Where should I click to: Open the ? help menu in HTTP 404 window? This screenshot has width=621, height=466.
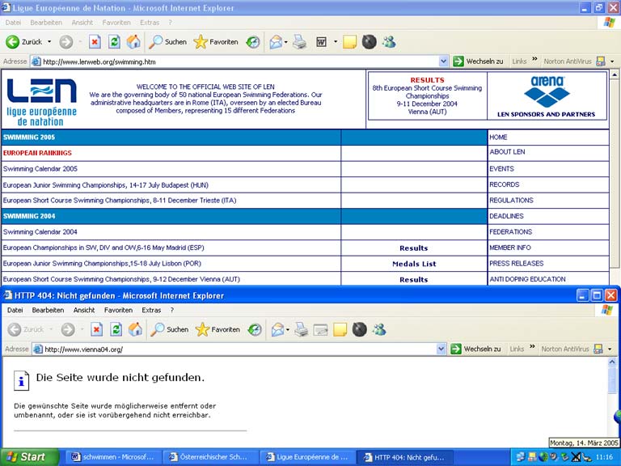(x=172, y=310)
